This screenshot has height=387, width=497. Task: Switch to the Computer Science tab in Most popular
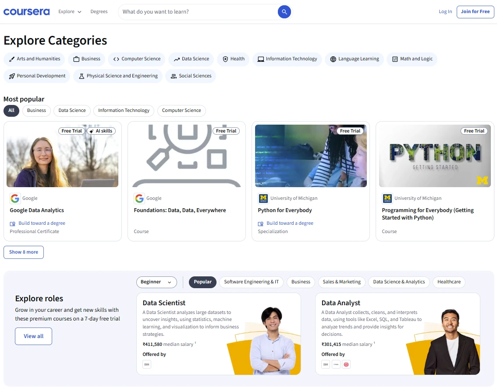[181, 110]
